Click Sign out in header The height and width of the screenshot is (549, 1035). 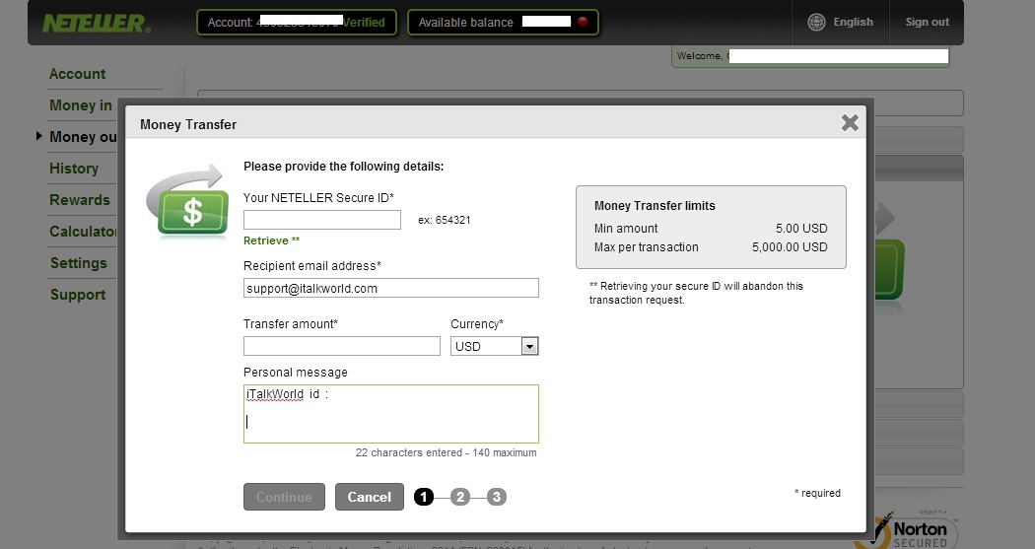click(x=927, y=22)
